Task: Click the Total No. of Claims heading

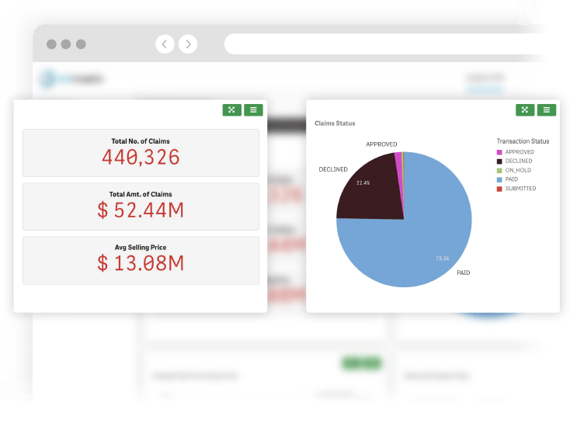Action: 141,141
